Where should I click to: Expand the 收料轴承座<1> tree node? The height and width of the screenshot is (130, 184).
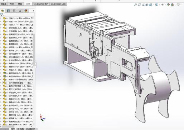(x=1, y=60)
